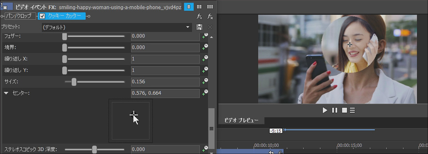428x154 pixels.
Task: Animate the 繰り返し Y parameter
Action: (x=205, y=70)
